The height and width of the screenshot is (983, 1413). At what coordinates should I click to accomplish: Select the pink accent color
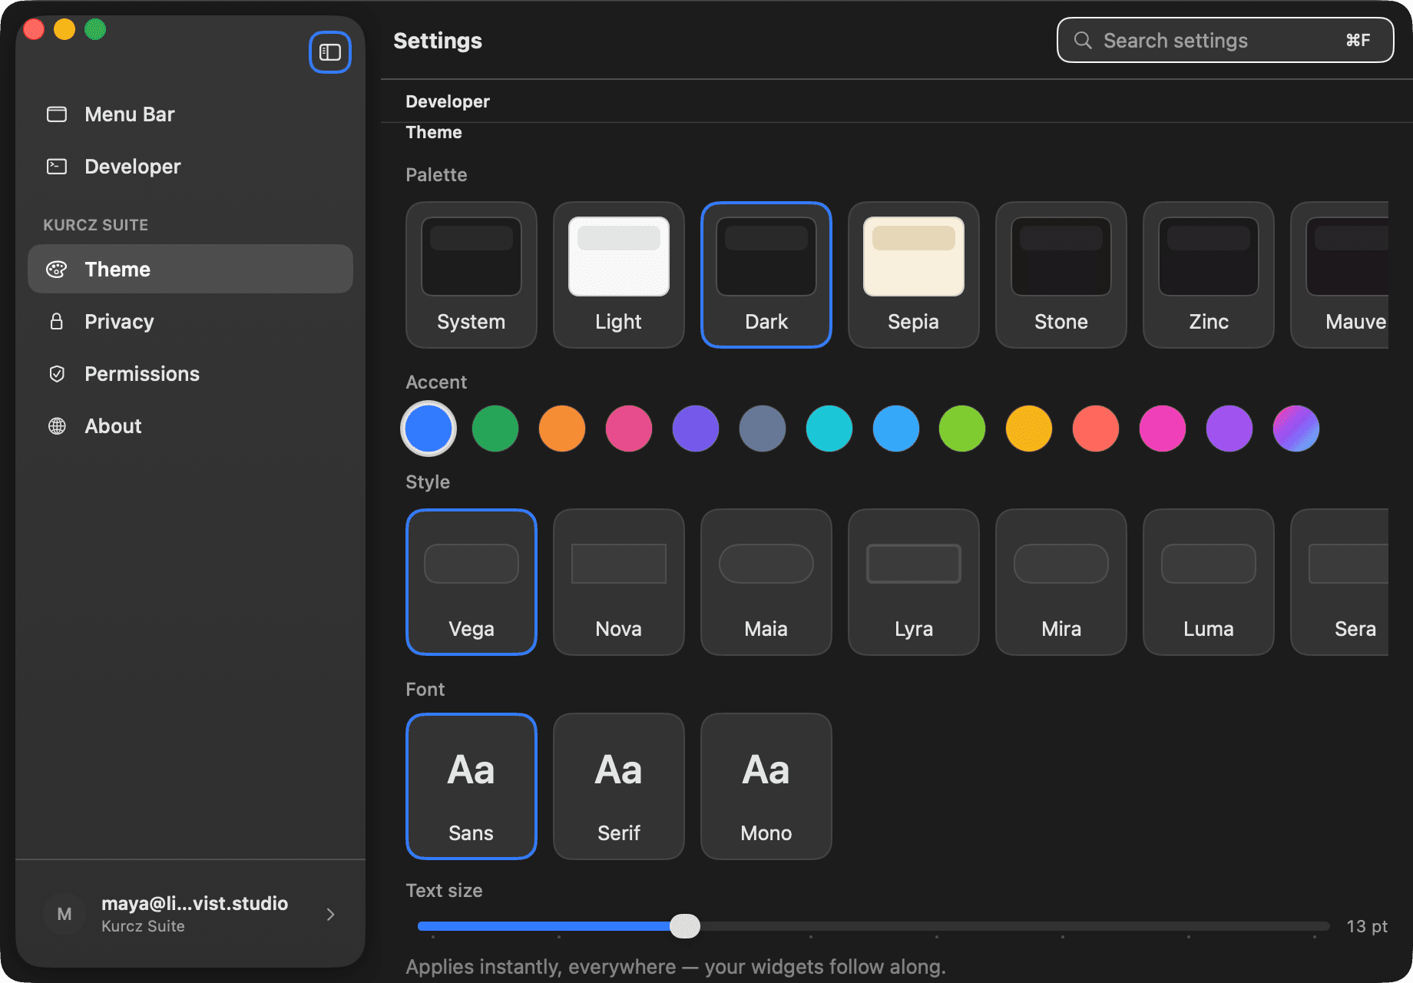pyautogui.click(x=629, y=429)
